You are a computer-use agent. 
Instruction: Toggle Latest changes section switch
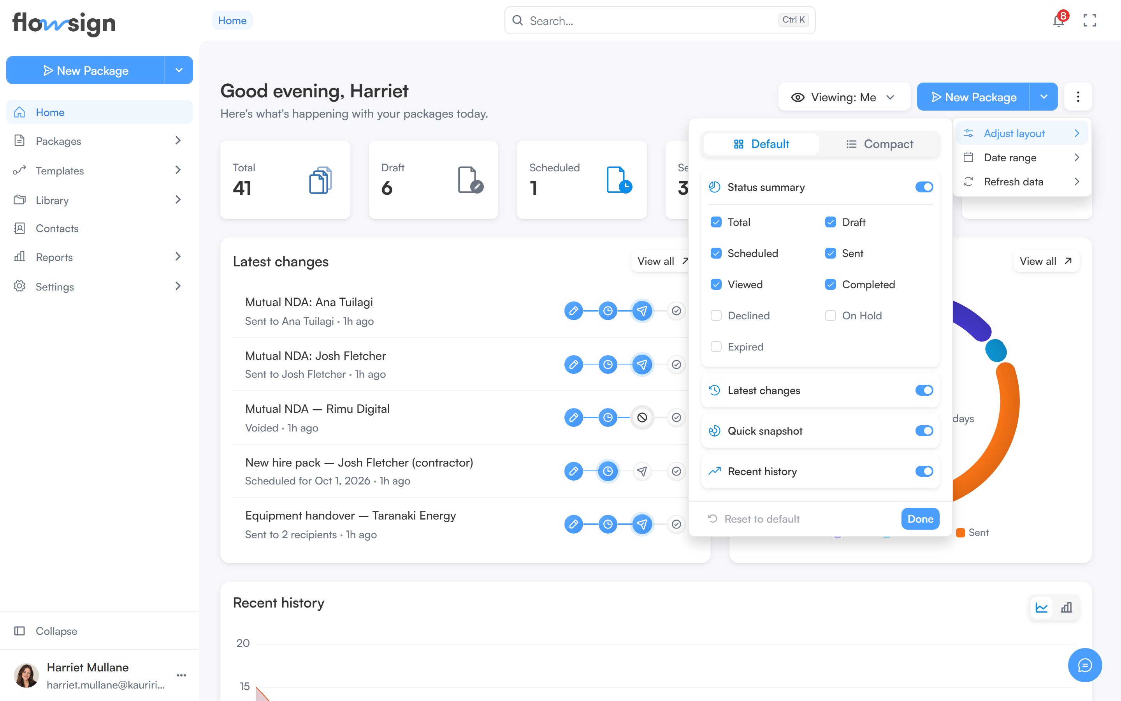[924, 390]
